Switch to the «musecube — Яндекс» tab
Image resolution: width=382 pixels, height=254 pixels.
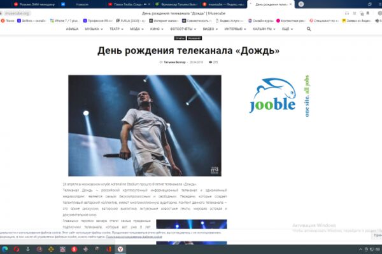(223, 4)
